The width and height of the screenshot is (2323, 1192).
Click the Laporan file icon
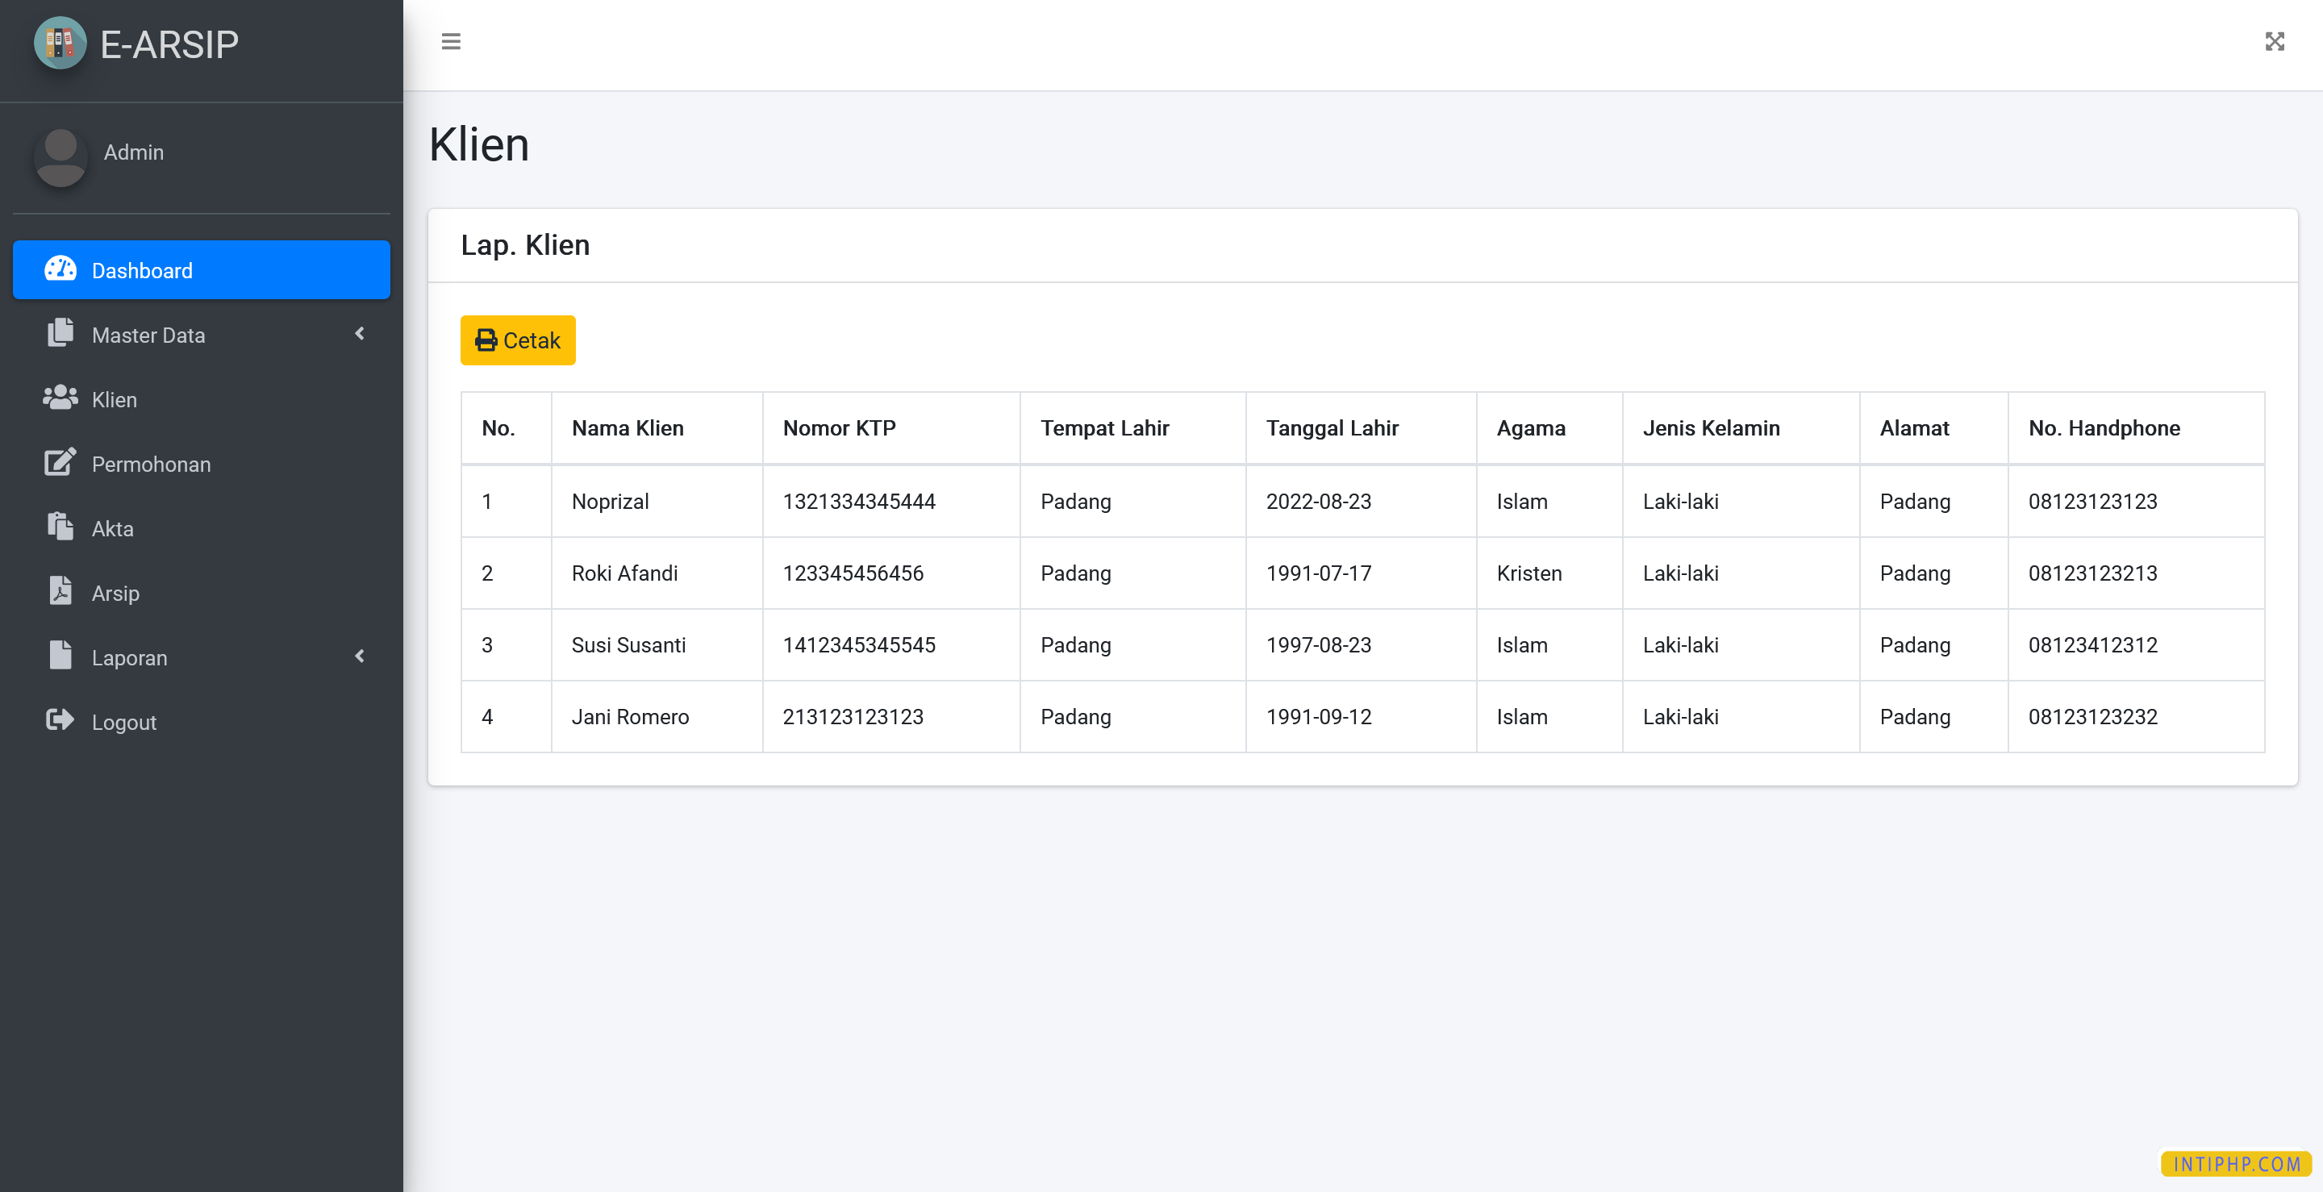[60, 656]
